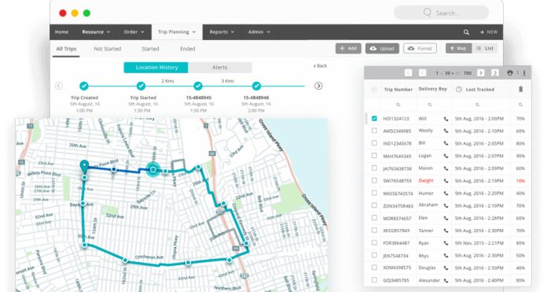Click timeline checkpoint for order 15-4848946
Image resolution: width=547 pixels, height=292 pixels.
[256, 86]
